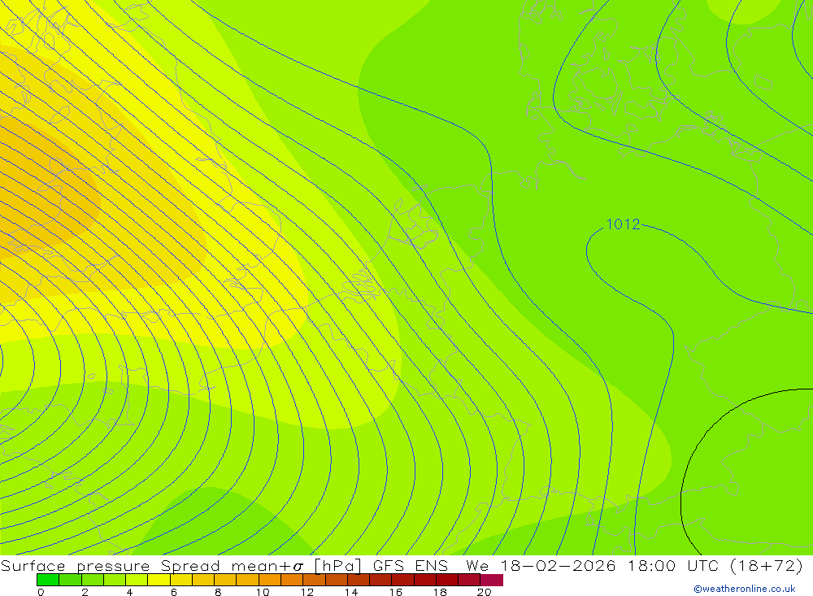The image size is (813, 596).
Task: Select the orange legend swatch at 10 hPa
Action: click(270, 580)
